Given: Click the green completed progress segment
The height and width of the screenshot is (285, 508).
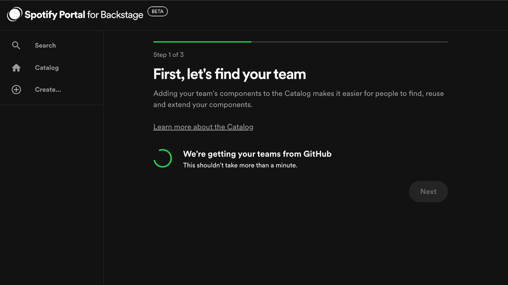Looking at the screenshot, I should 202,41.
